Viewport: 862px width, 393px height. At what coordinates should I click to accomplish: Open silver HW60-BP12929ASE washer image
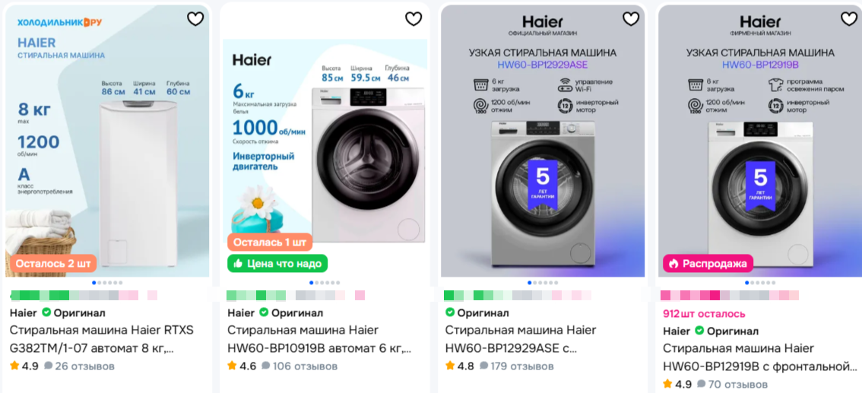[x=543, y=141]
